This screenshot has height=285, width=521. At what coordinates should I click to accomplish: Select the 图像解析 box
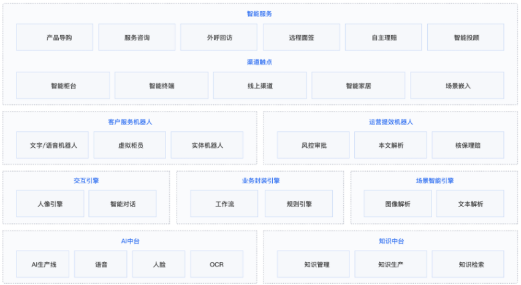pos(398,203)
